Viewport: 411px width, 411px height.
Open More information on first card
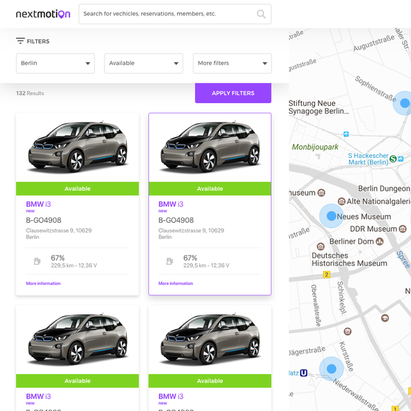pos(43,284)
